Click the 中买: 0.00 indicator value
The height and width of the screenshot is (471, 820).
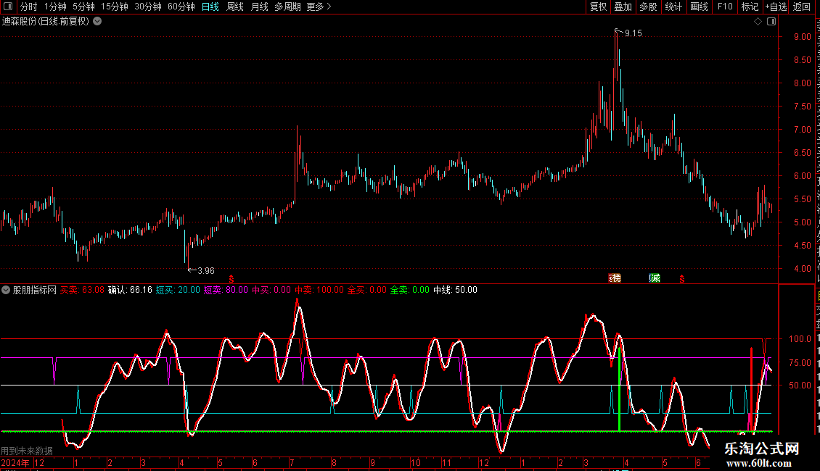[x=271, y=290]
